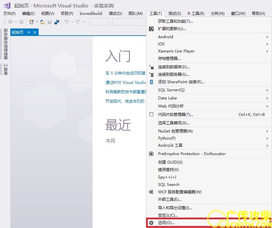Click the 选项 gear icon
This screenshot has width=272, height=228.
[x=151, y=223]
